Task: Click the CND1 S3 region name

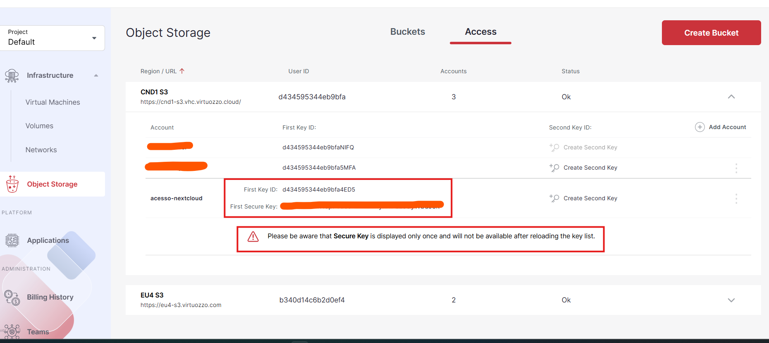Action: point(154,92)
